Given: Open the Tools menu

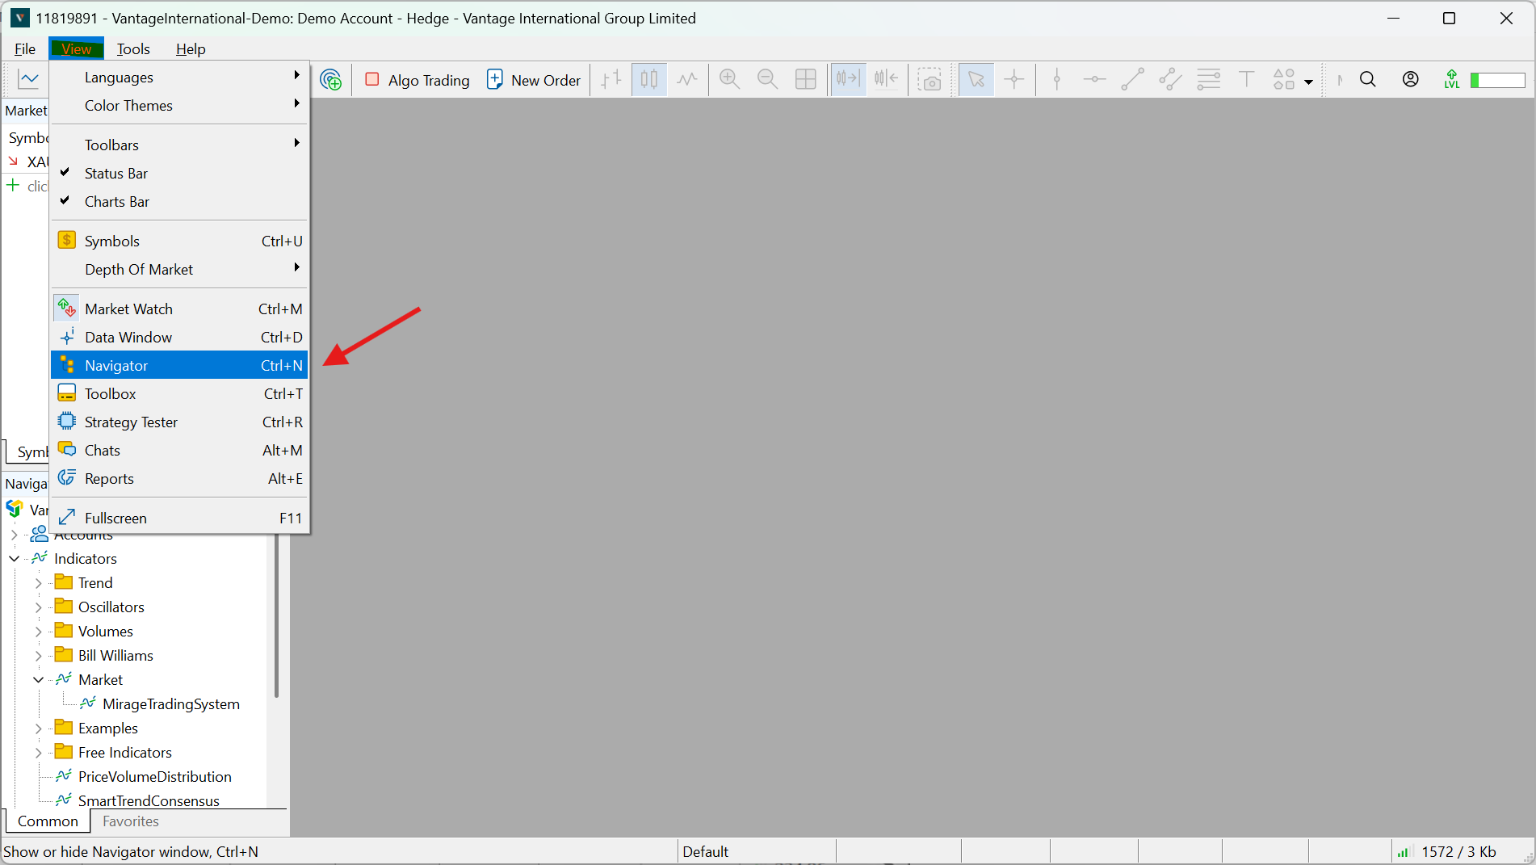Looking at the screenshot, I should click(x=133, y=49).
